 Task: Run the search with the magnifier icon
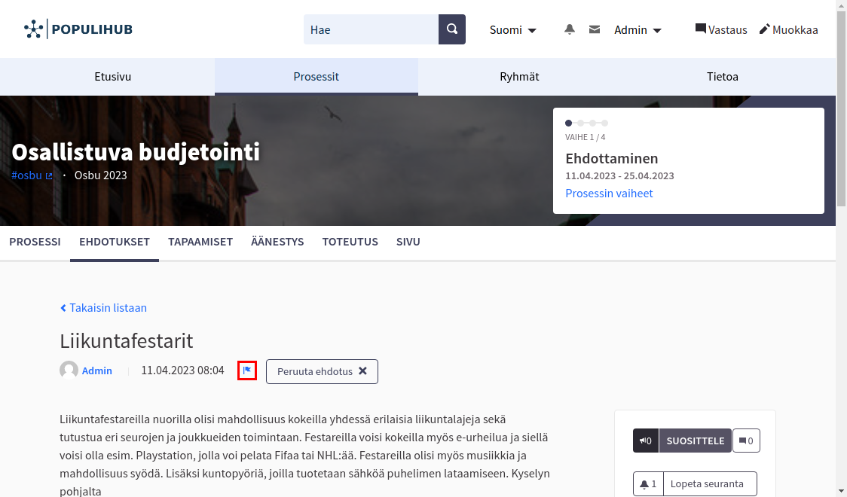click(451, 29)
